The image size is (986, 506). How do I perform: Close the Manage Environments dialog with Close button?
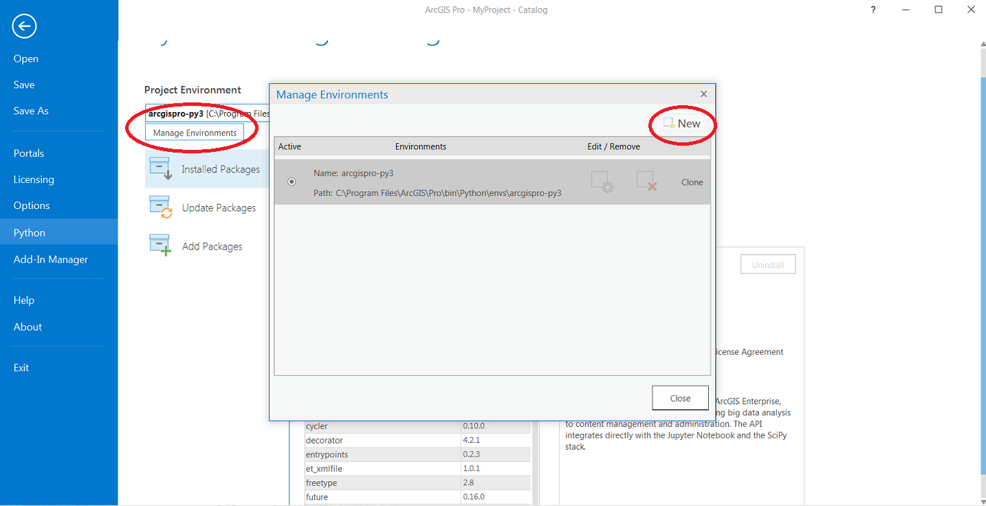(680, 398)
